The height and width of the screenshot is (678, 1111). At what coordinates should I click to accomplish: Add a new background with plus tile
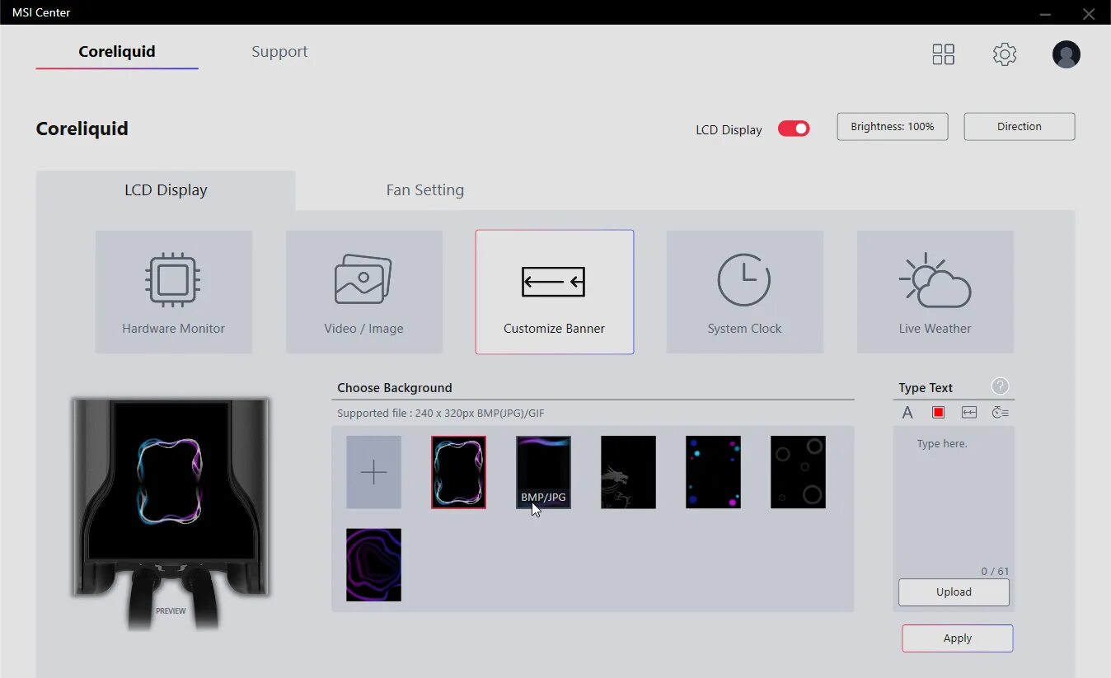pyautogui.click(x=373, y=472)
